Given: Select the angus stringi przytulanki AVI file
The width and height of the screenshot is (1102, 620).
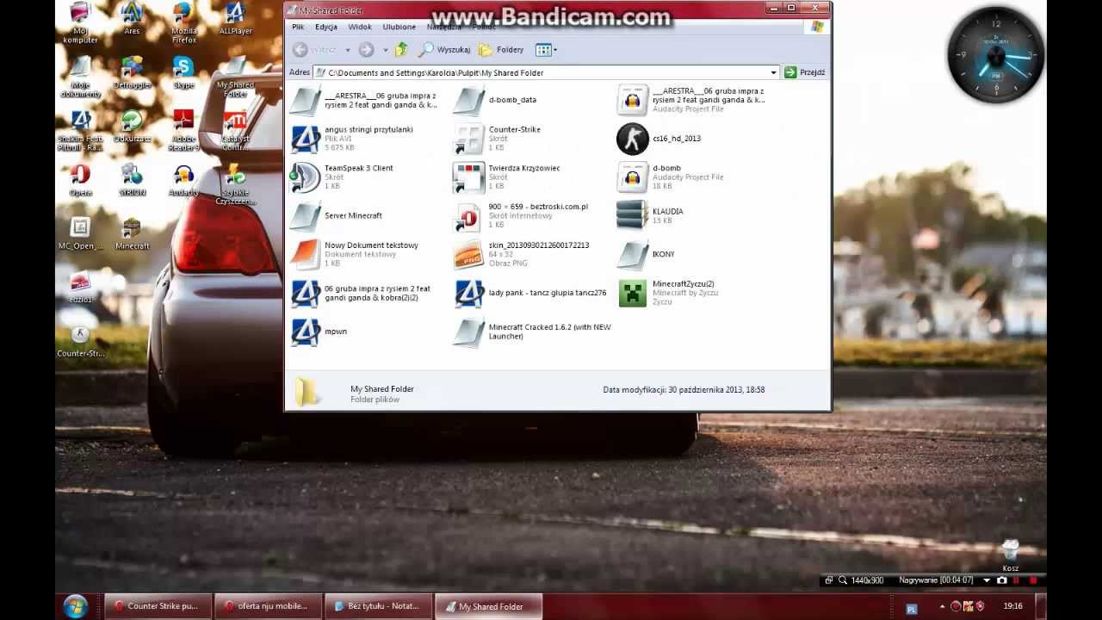Looking at the screenshot, I should coord(352,139).
